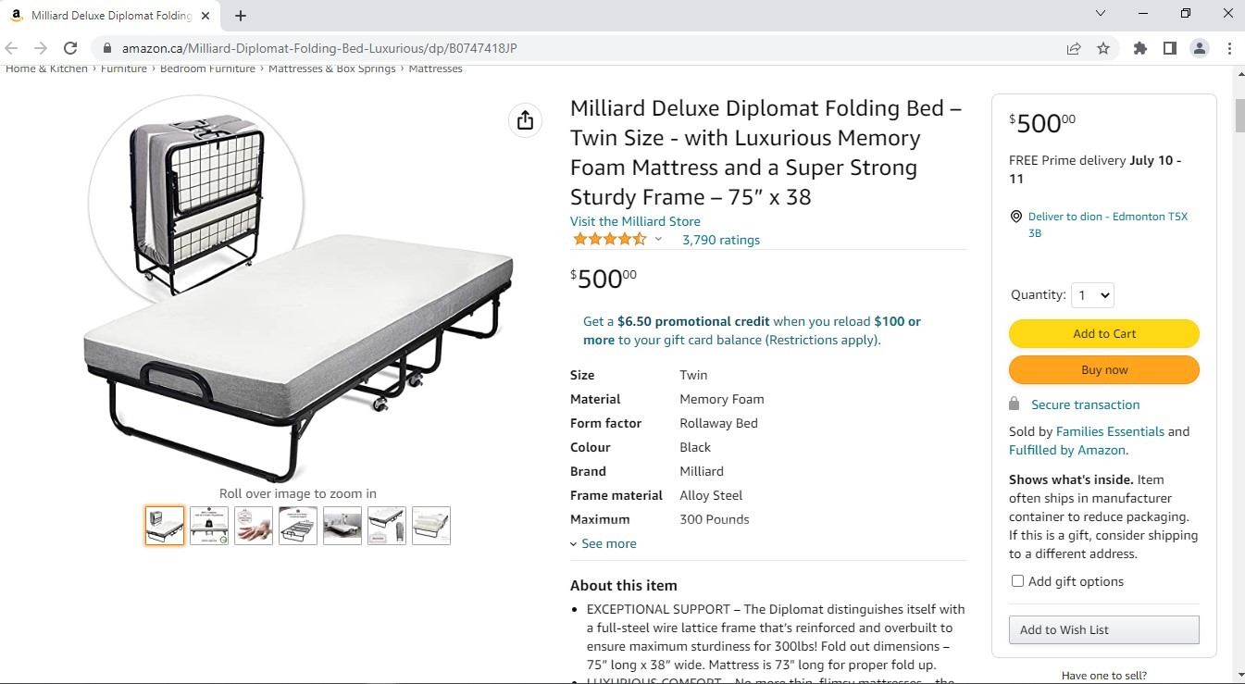This screenshot has height=684, width=1245.
Task: Enable the Add gift options checkbox
Action: coord(1017,581)
